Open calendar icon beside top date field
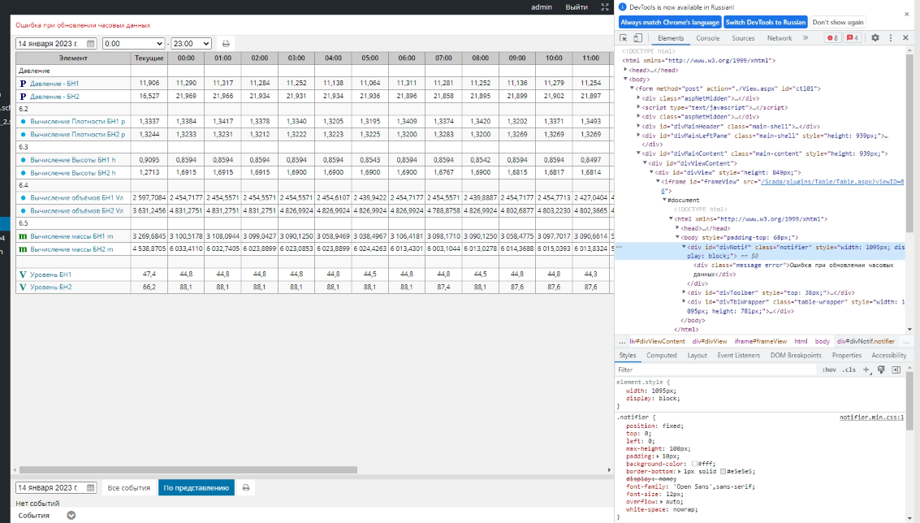 coord(90,43)
